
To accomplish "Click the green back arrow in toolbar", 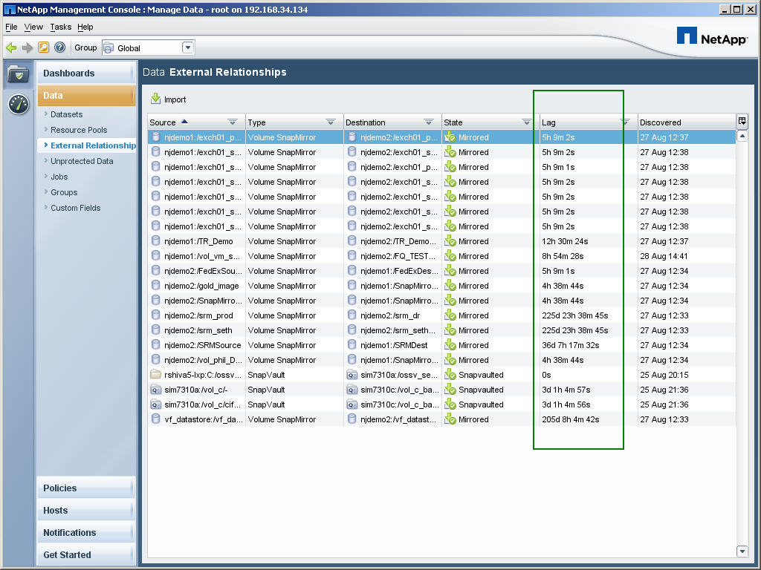I will tap(11, 47).
